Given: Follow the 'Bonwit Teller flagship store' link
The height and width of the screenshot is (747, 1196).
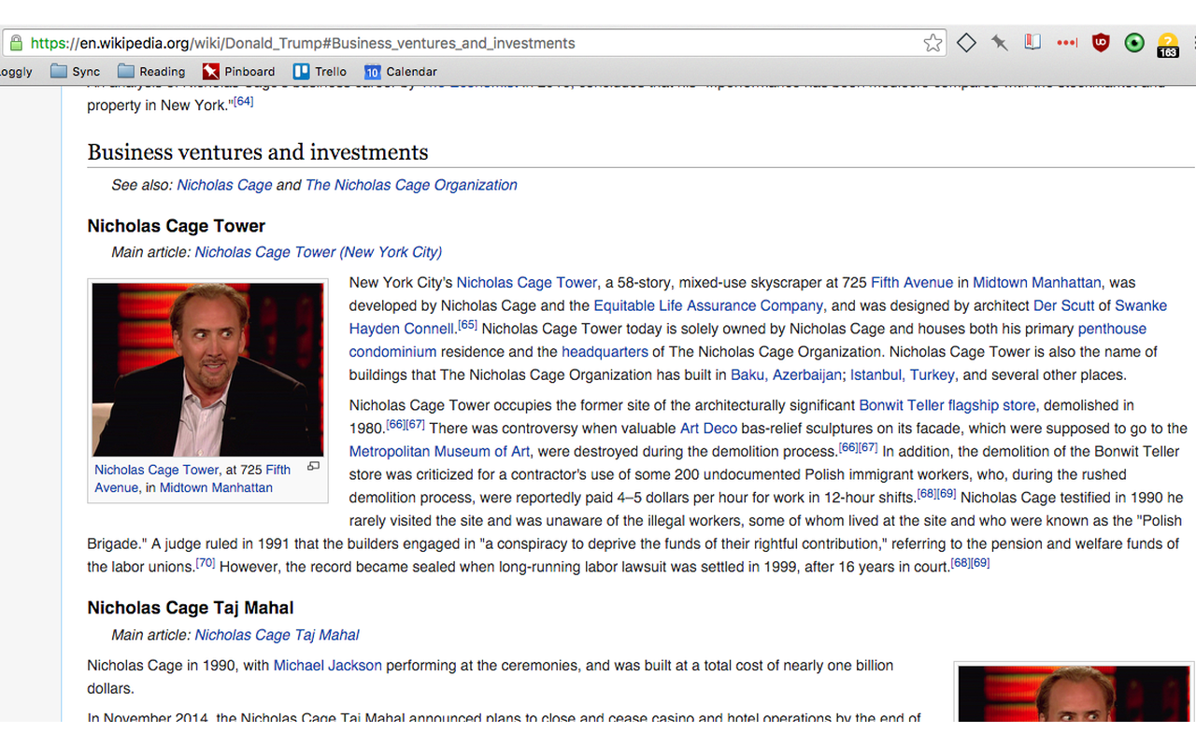Looking at the screenshot, I should (x=947, y=405).
